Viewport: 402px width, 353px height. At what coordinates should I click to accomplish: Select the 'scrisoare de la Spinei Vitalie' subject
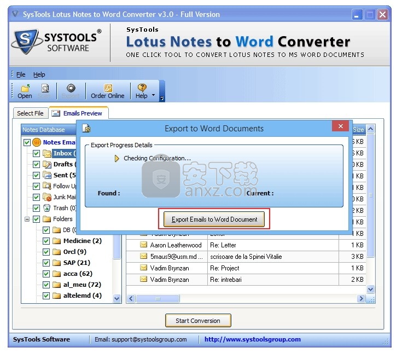(x=246, y=257)
